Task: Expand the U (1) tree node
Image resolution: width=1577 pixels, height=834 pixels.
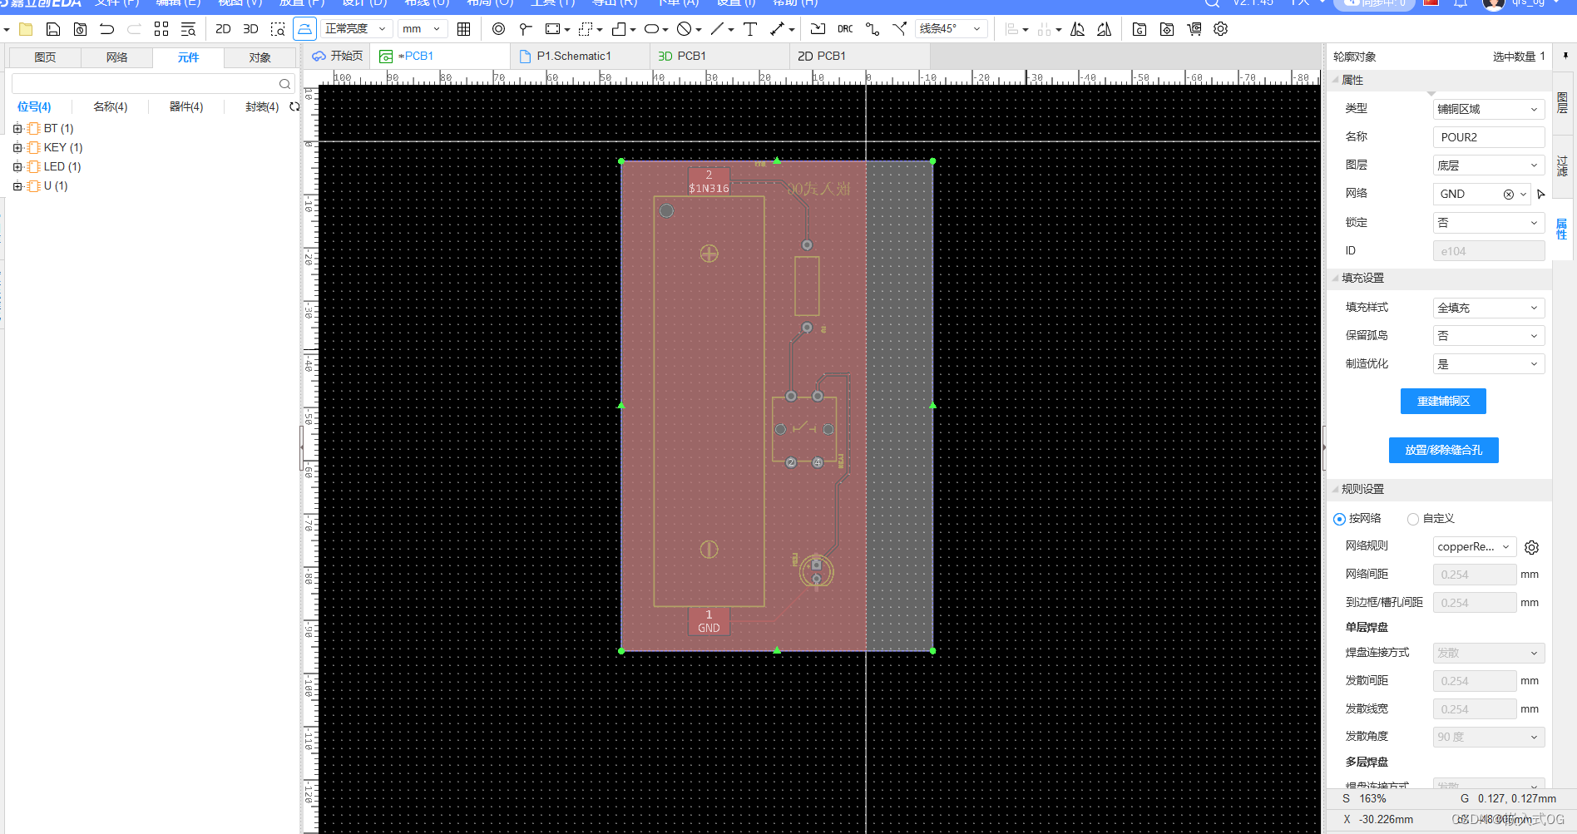Action: point(17,186)
